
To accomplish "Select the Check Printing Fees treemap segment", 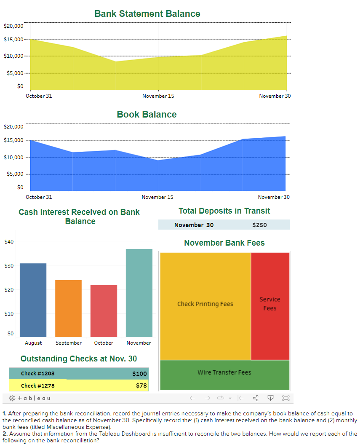I will (x=205, y=304).
